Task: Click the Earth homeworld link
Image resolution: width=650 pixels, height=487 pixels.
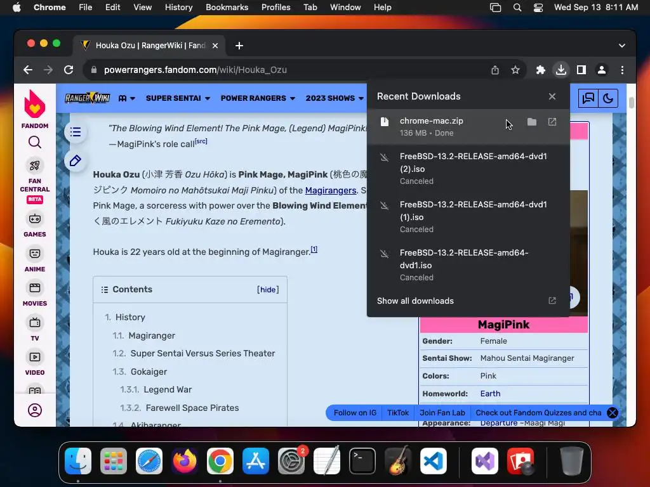Action: click(491, 394)
